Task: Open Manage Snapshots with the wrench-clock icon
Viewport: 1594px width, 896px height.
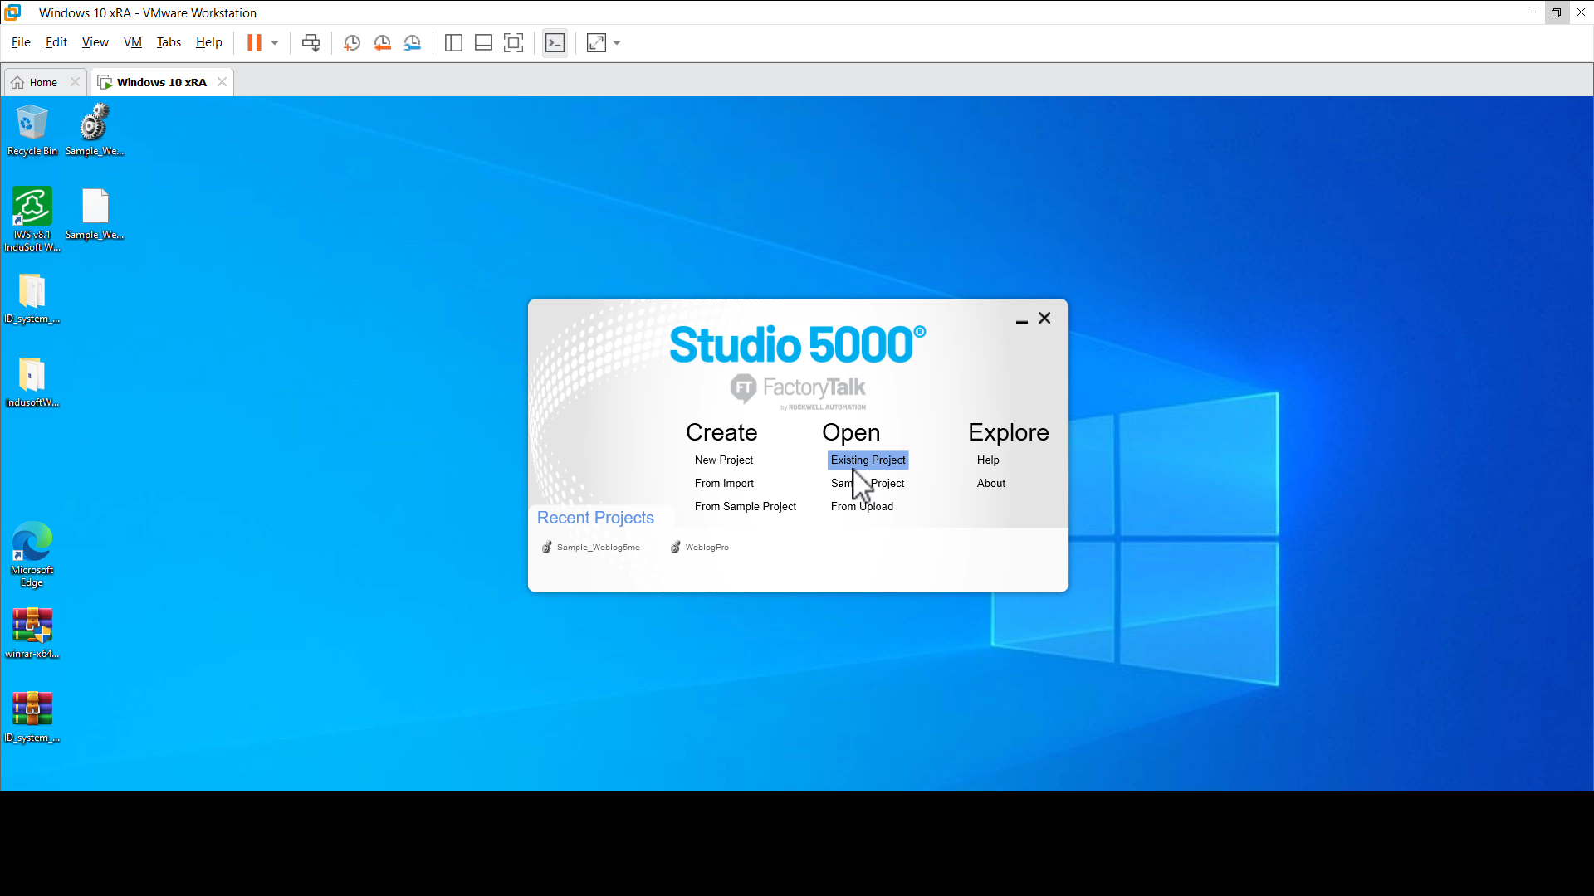Action: [413, 42]
